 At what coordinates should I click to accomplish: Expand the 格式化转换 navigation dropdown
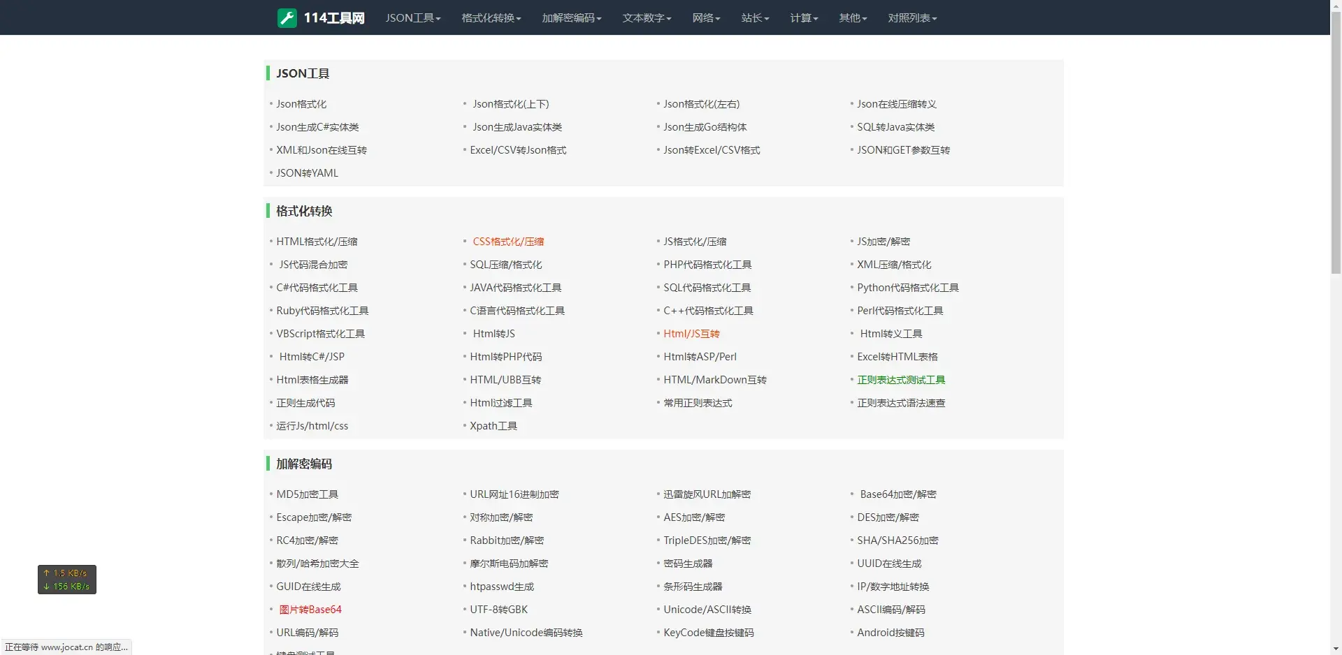(491, 18)
